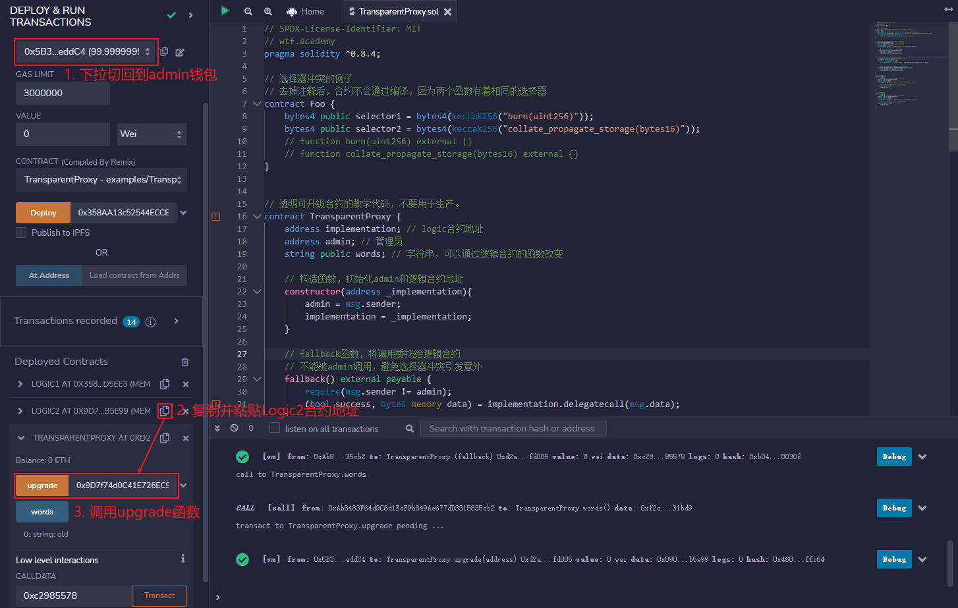Fold the constructor code block

point(257,291)
